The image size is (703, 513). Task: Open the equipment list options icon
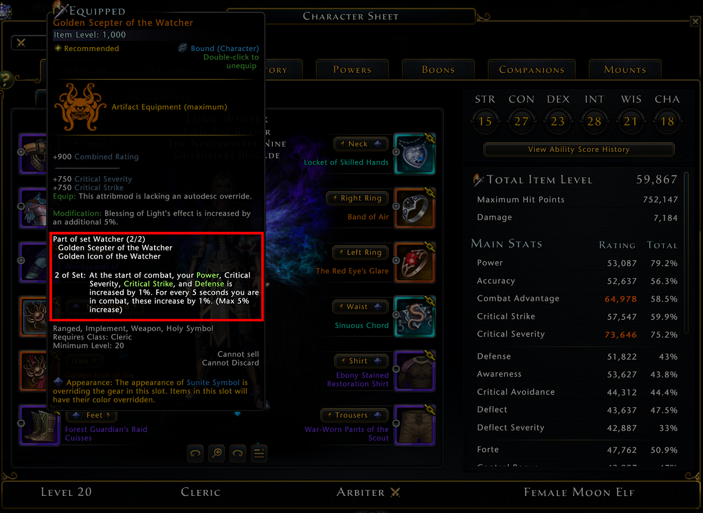pos(259,453)
